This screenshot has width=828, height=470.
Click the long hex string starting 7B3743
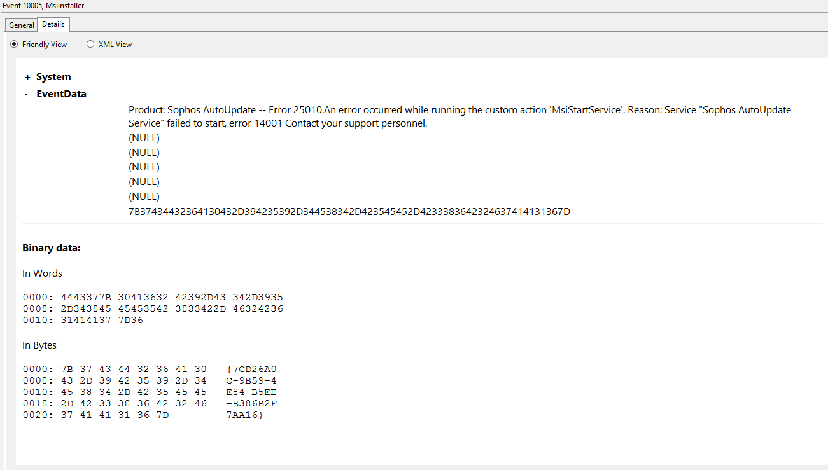pyautogui.click(x=349, y=211)
